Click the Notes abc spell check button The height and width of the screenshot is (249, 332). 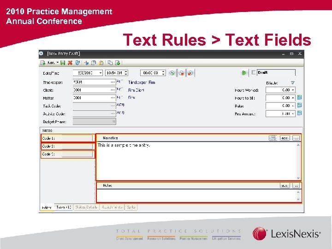(x=285, y=185)
